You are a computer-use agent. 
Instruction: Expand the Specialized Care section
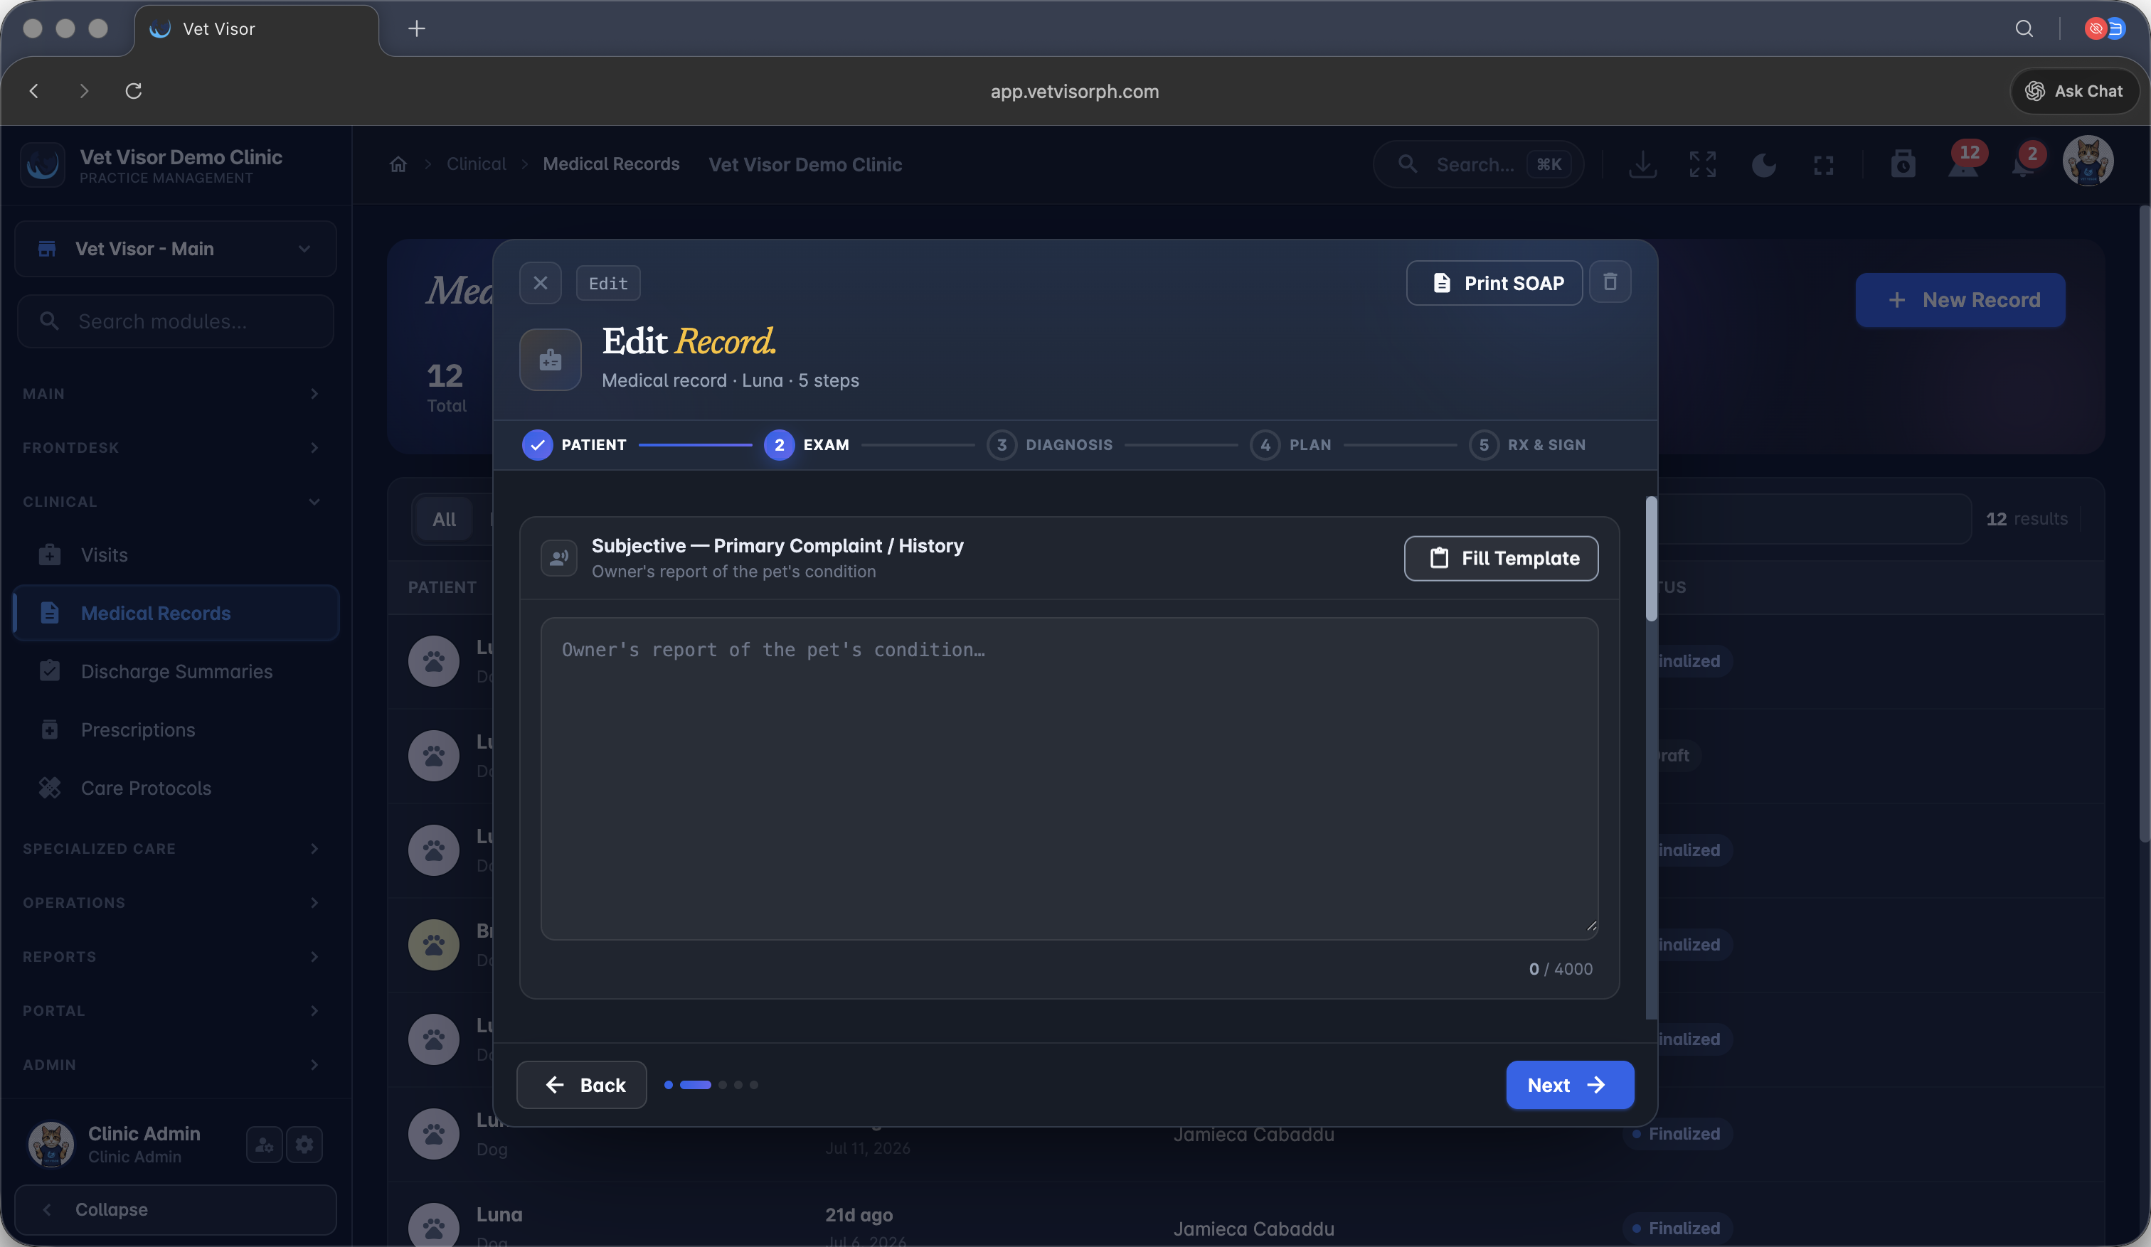coord(171,849)
